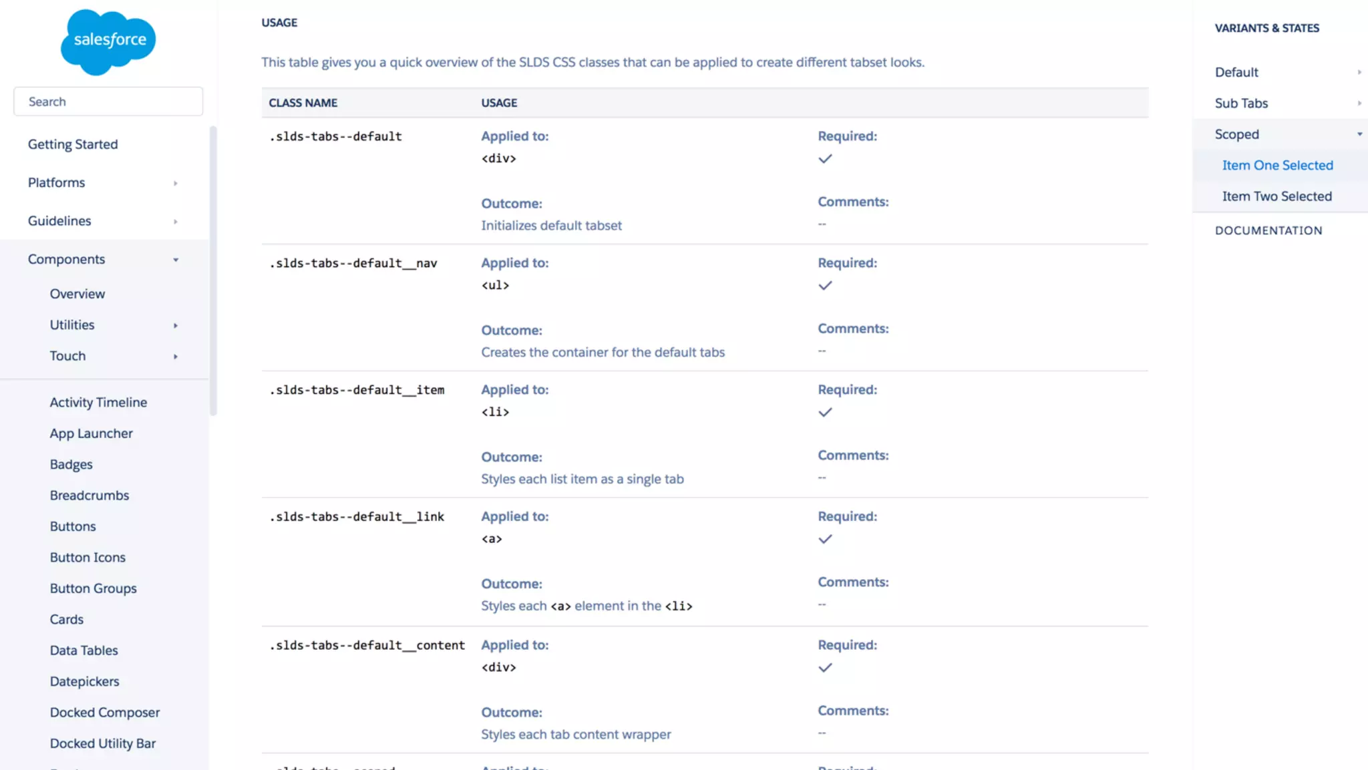The width and height of the screenshot is (1368, 770).
Task: Collapse Scoped variant arrow
Action: (x=1359, y=134)
